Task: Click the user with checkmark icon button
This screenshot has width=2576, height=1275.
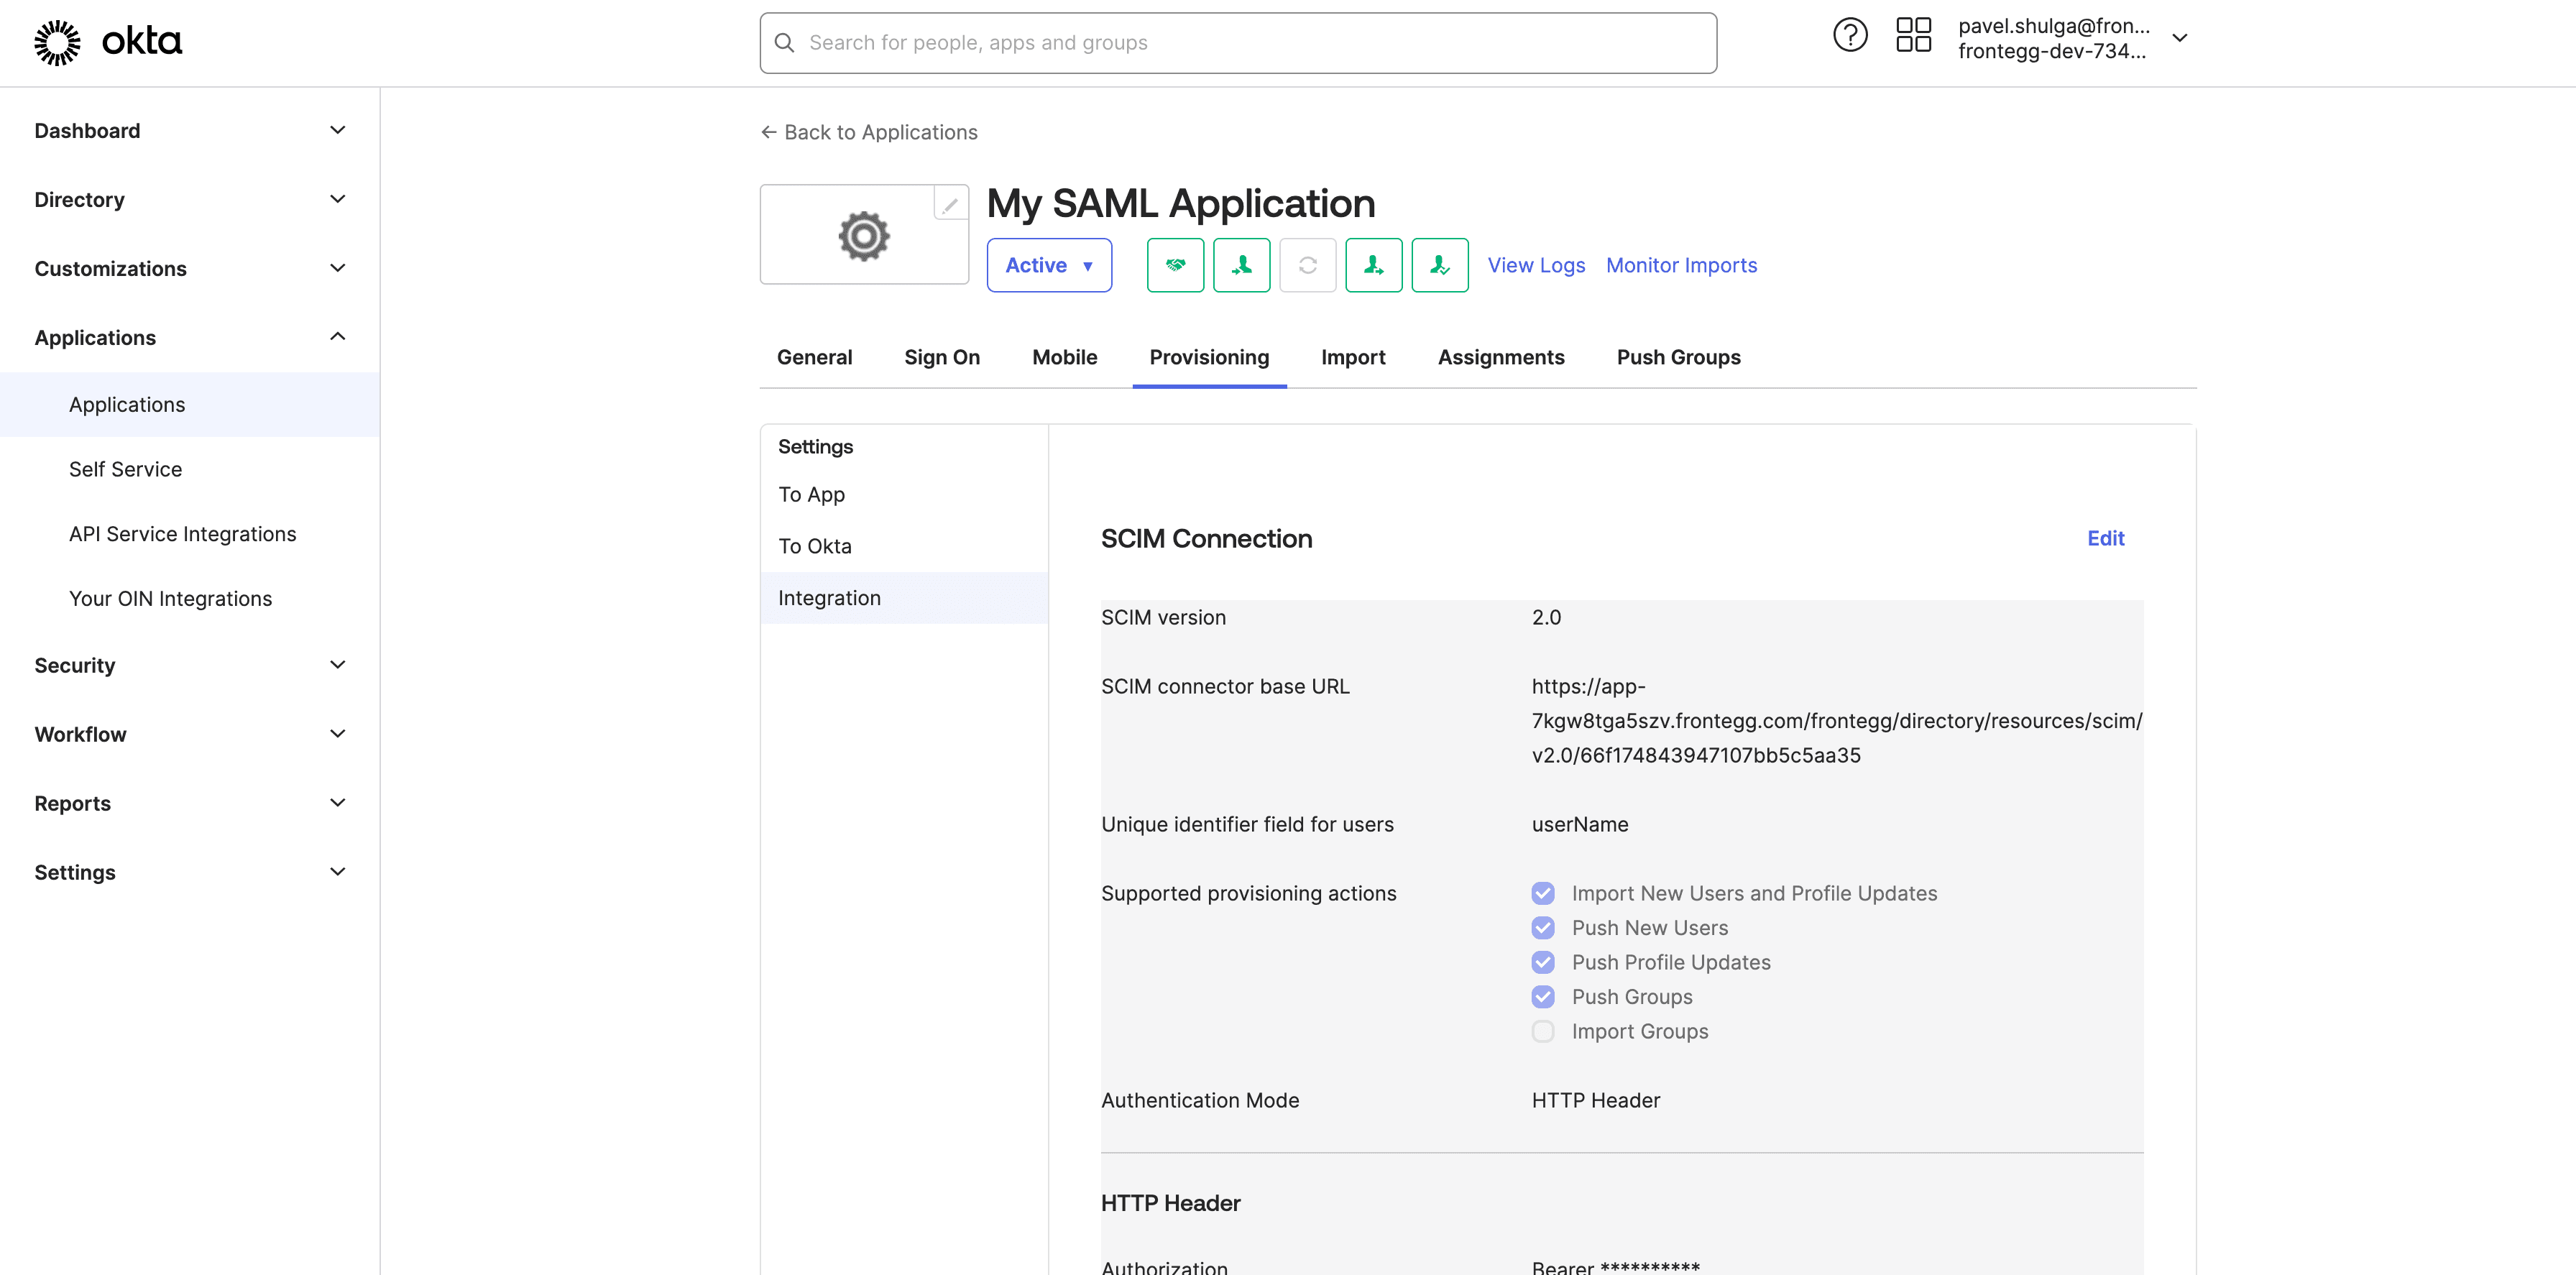Action: click(1439, 265)
